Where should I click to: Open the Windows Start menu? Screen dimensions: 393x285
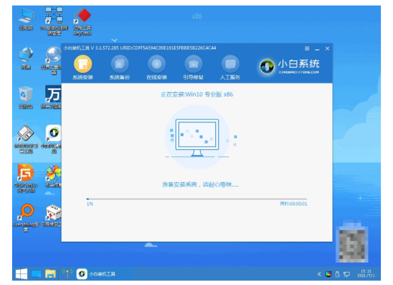(x=21, y=274)
